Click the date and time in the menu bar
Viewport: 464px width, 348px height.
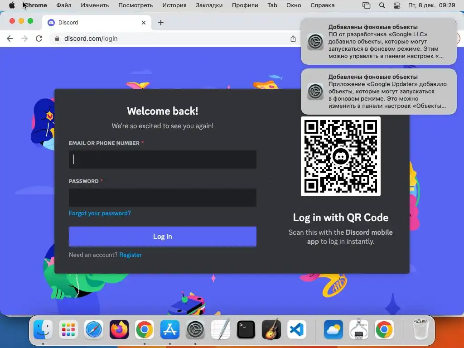[432, 5]
